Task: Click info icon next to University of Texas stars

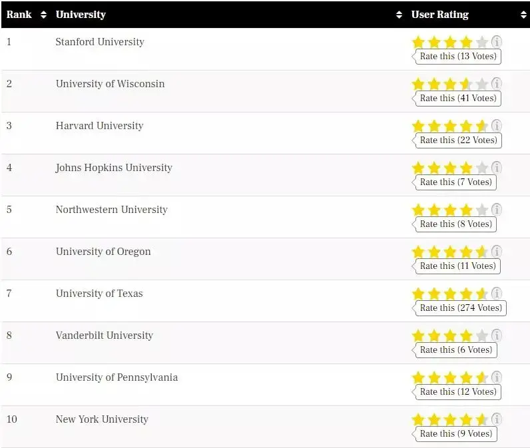Action: click(497, 294)
